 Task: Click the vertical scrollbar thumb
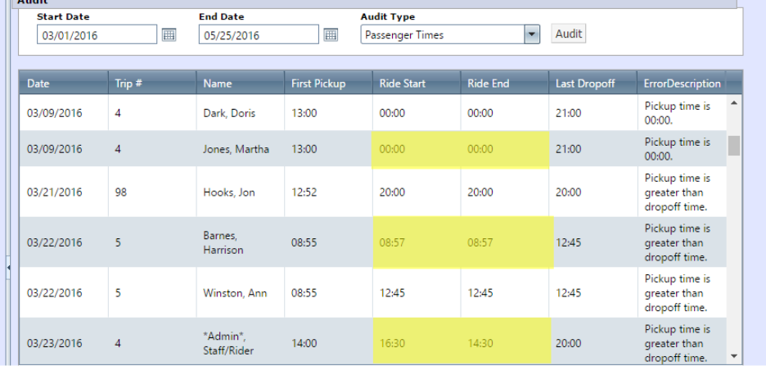(734, 145)
